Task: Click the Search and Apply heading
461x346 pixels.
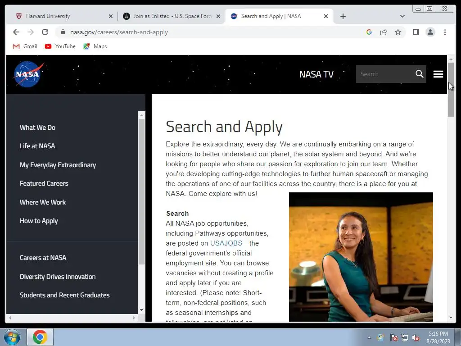Action: point(224,127)
